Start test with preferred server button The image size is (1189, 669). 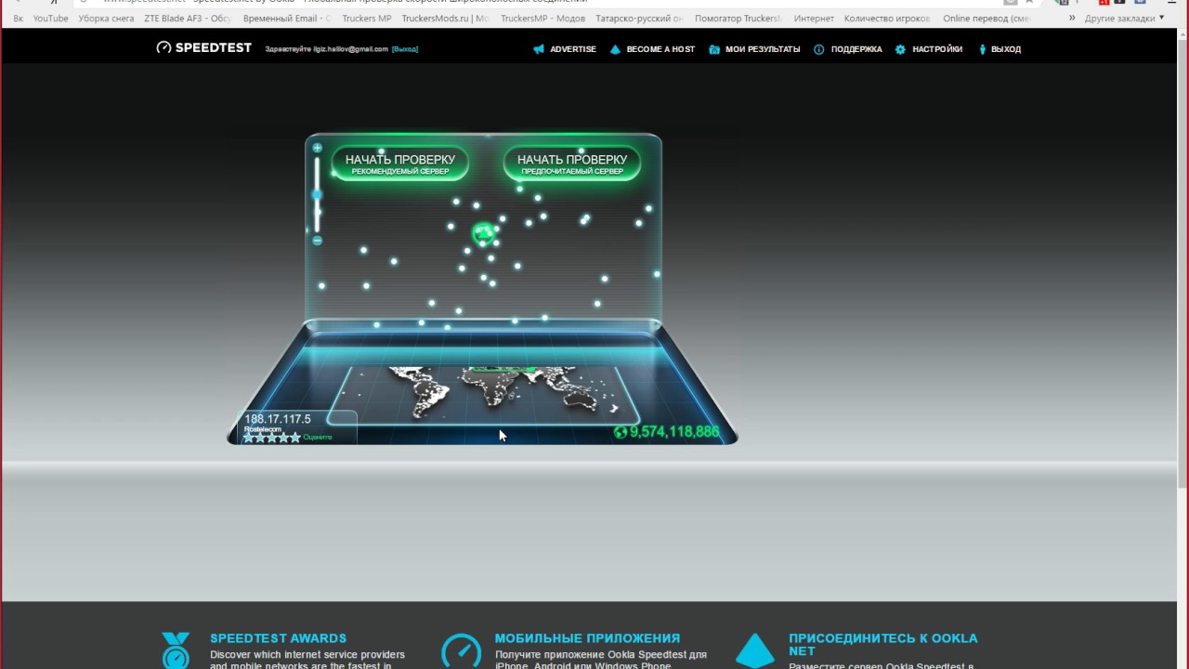pos(572,164)
